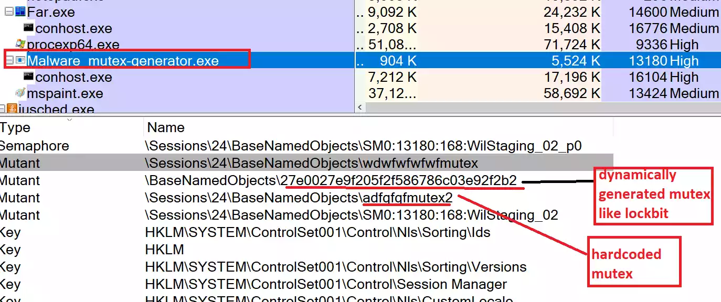Click the icon of conhost.exe with PID 16104
This screenshot has height=302, width=721.
point(29,77)
